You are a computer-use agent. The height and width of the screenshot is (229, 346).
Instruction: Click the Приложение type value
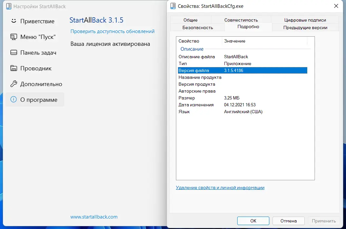click(x=238, y=63)
